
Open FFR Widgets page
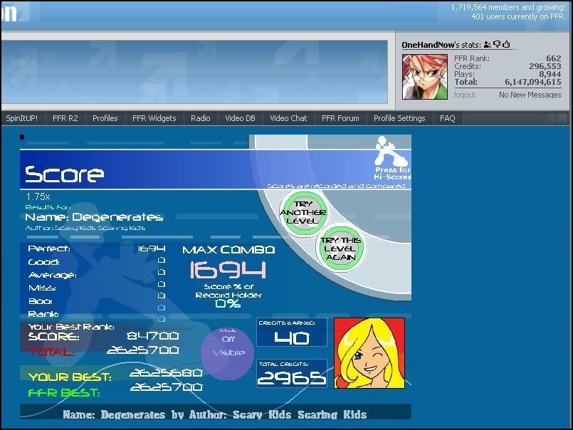[154, 118]
